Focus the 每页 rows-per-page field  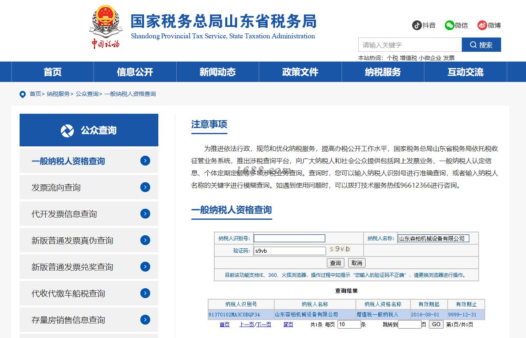tap(349, 325)
